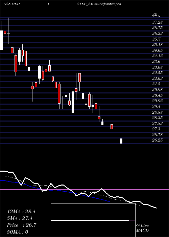Image resolution: width=169 pixels, height=237 pixels.
Task: Click the 29.93 price axis label
Action: (x=157, y=101)
